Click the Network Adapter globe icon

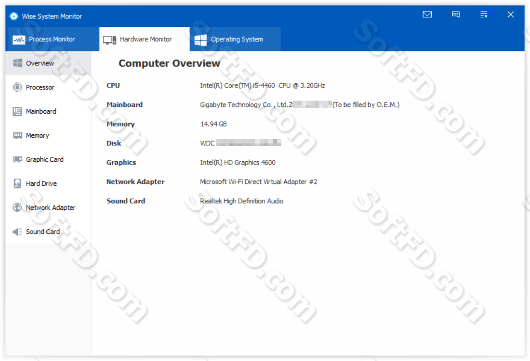pyautogui.click(x=17, y=207)
